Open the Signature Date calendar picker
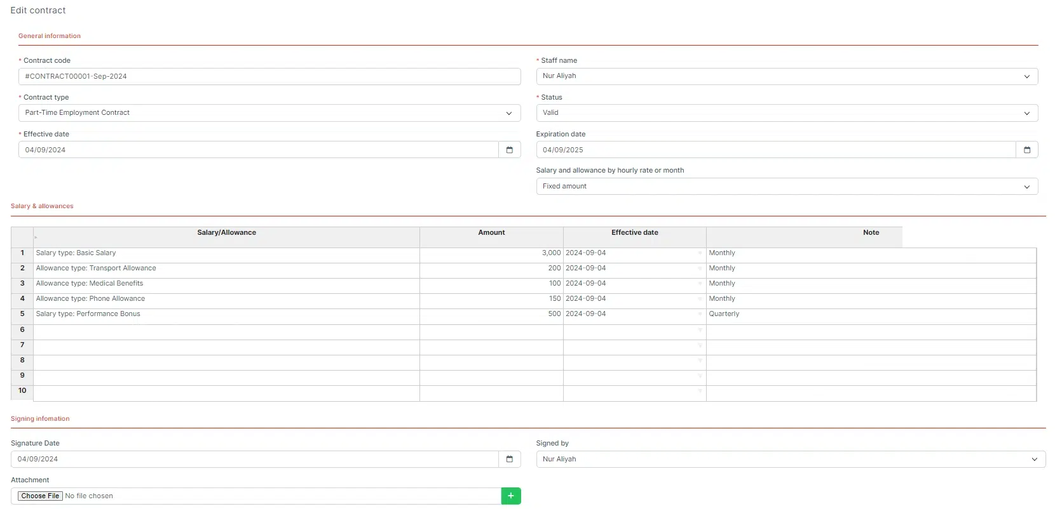The width and height of the screenshot is (1055, 509). [x=509, y=459]
